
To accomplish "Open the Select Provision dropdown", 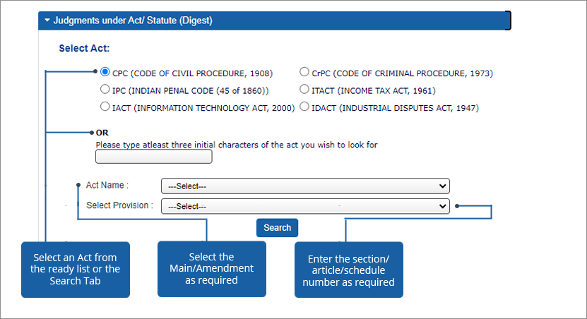I will (x=304, y=206).
